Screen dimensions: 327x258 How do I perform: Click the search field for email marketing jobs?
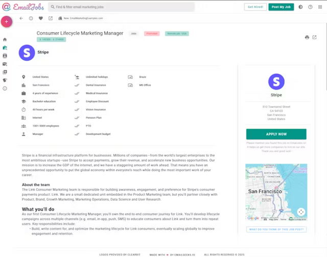tap(122, 7)
